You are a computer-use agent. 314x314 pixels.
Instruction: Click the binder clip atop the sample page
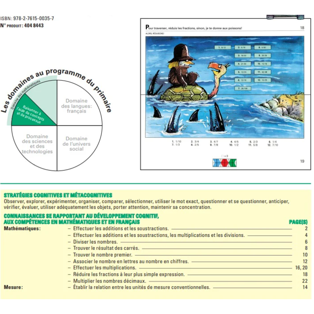pyautogui.click(x=285, y=17)
